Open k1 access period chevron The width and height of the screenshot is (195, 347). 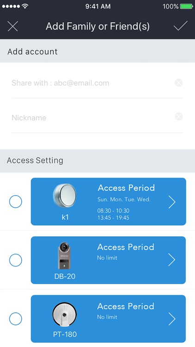point(172,202)
